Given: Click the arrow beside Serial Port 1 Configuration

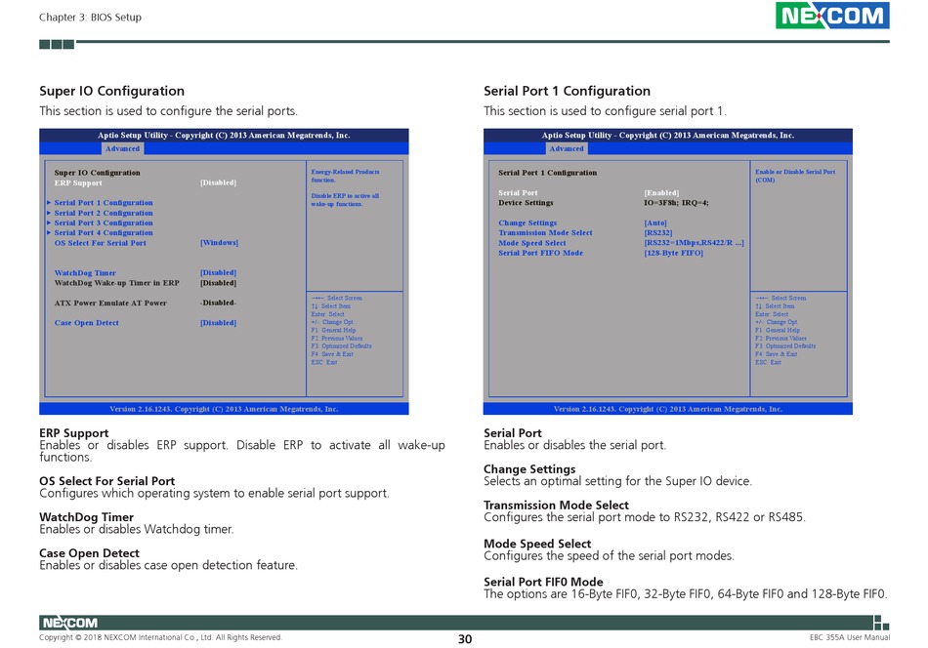Looking at the screenshot, I should click(x=49, y=203).
